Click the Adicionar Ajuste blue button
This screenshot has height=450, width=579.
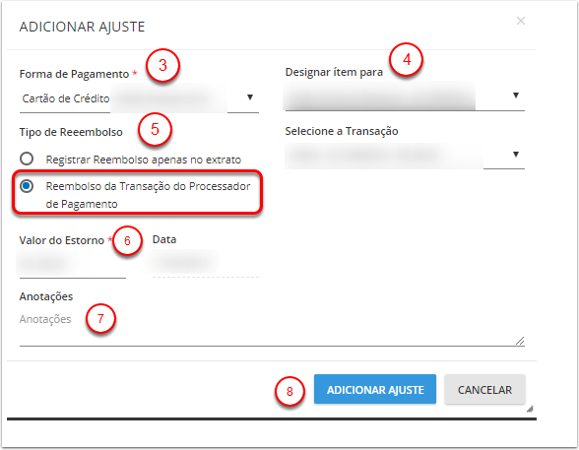pyautogui.click(x=375, y=389)
